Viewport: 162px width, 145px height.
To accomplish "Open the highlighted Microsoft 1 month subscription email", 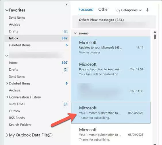I will tap(111, 113).
